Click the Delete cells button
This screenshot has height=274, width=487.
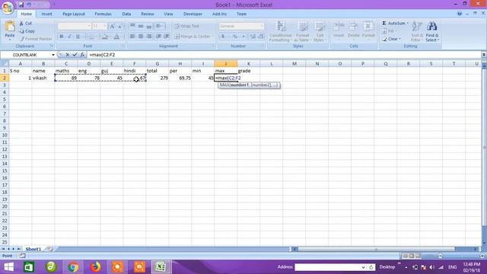pyautogui.click(x=353, y=31)
